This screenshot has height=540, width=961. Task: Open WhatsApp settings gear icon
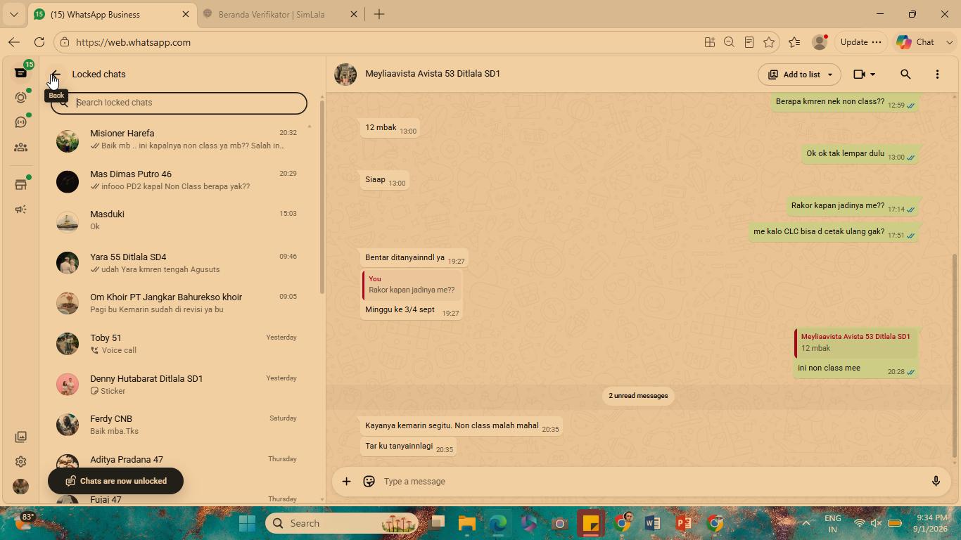[20, 462]
